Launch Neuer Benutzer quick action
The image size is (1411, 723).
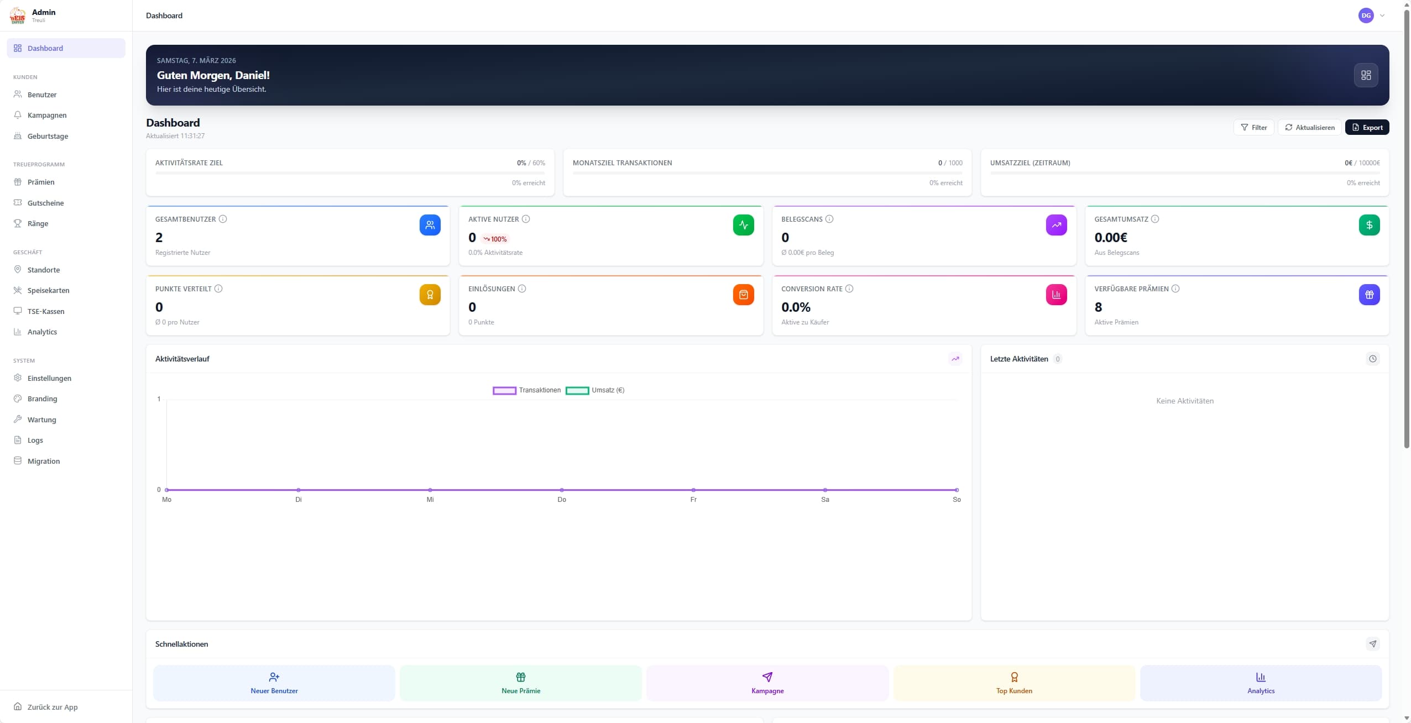coord(274,683)
